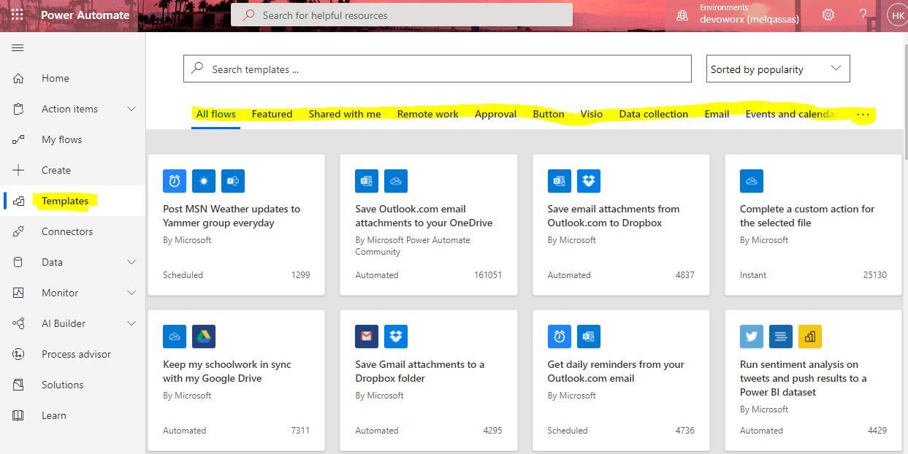Open the Sorted by popularity dropdown
This screenshot has height=454, width=908.
777,68
